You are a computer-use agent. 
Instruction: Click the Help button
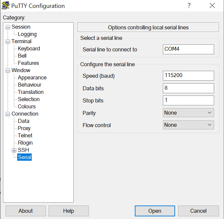[x=69, y=211]
